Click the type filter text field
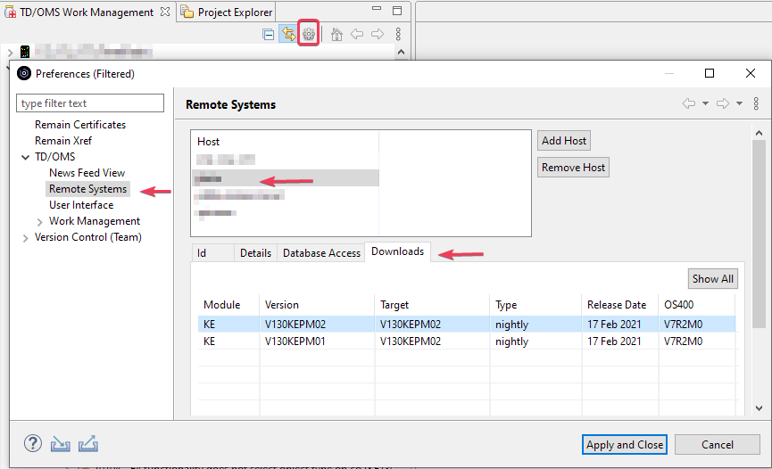This screenshot has height=469, width=772. [x=90, y=103]
